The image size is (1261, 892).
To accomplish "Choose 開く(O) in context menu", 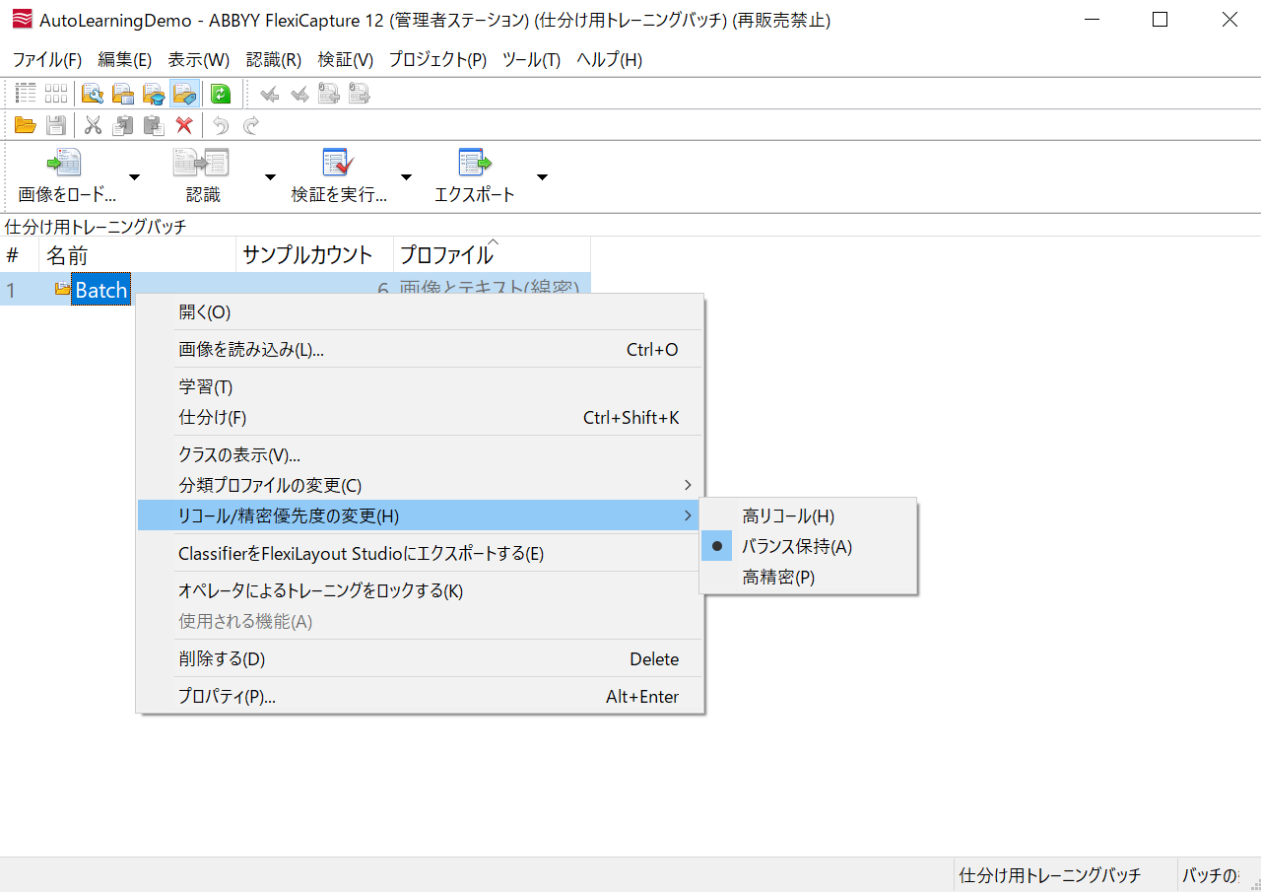I will click(x=421, y=311).
